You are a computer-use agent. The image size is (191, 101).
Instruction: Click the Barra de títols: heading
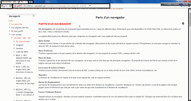[x=45, y=58]
